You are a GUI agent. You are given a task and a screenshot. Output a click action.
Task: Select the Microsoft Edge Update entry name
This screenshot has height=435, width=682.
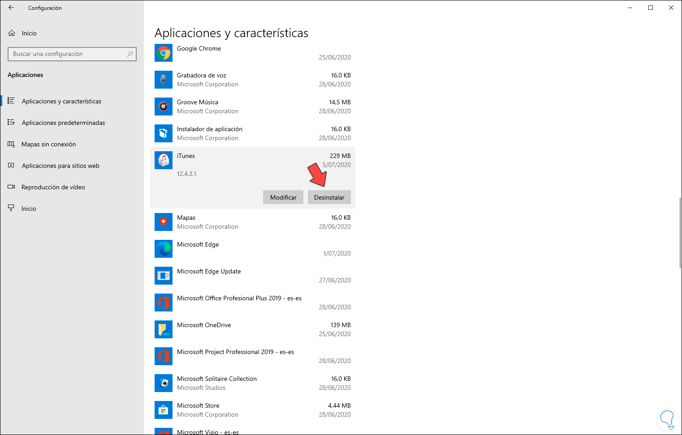click(209, 271)
